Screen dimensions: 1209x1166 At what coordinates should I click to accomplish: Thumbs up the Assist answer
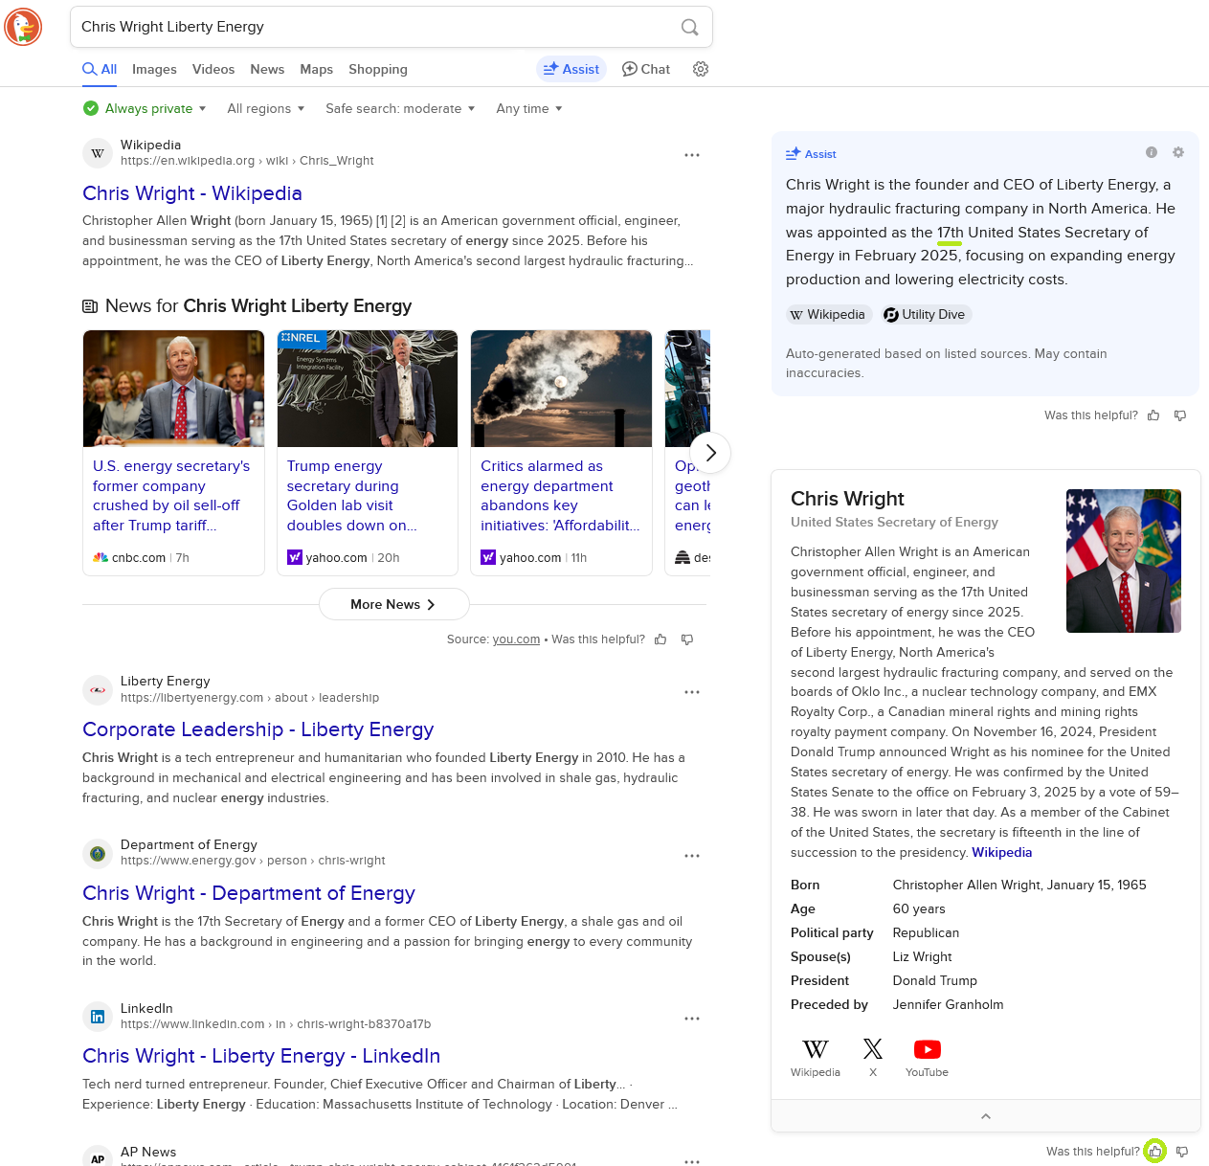(1153, 415)
